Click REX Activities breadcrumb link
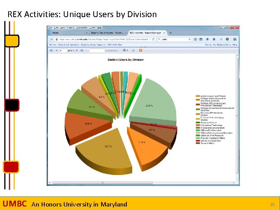280x210 pixels. point(115,45)
